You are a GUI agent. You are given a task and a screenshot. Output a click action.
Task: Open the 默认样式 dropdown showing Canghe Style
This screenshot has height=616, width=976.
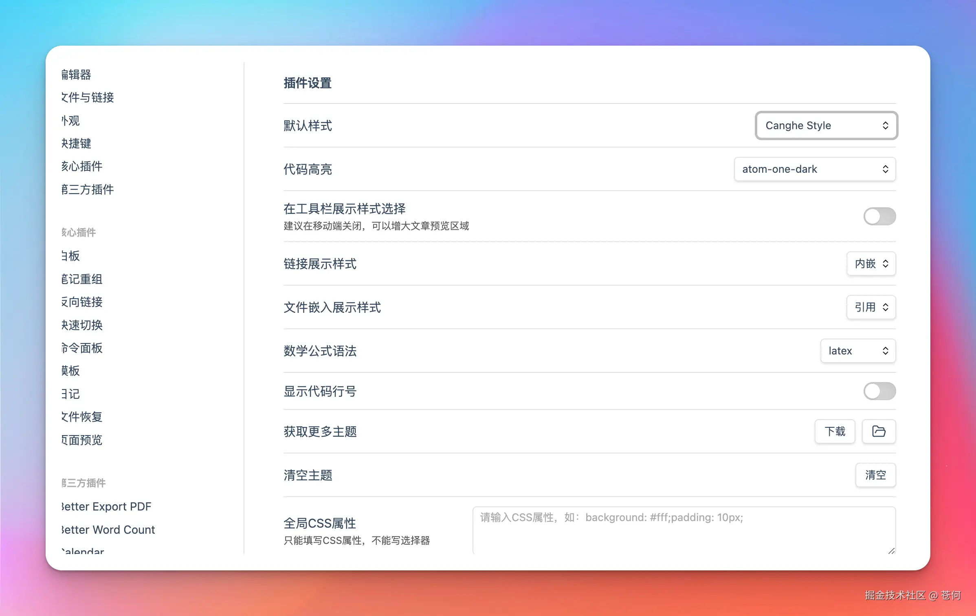click(826, 125)
